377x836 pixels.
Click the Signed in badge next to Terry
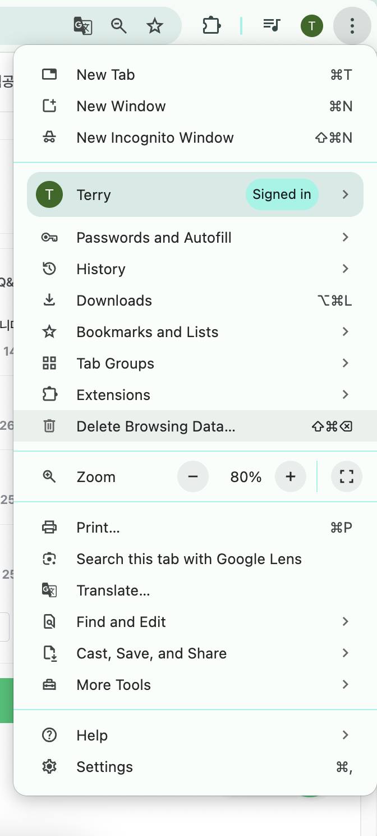[x=282, y=194]
